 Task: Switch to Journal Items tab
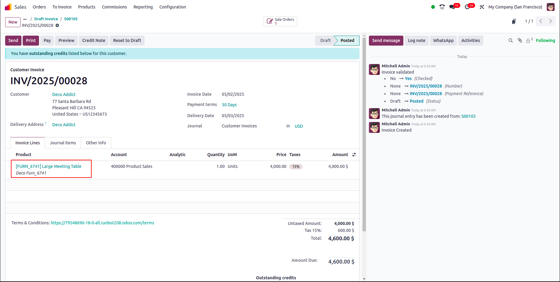[63, 143]
